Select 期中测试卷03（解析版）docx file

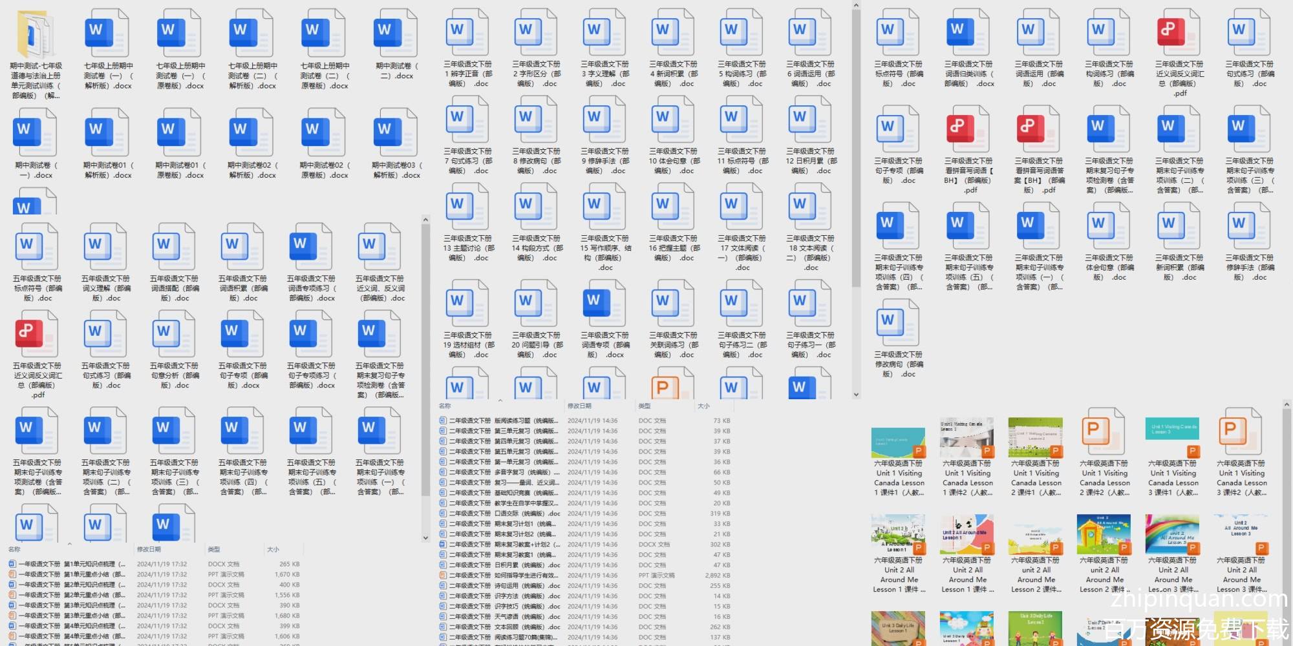pos(396,133)
